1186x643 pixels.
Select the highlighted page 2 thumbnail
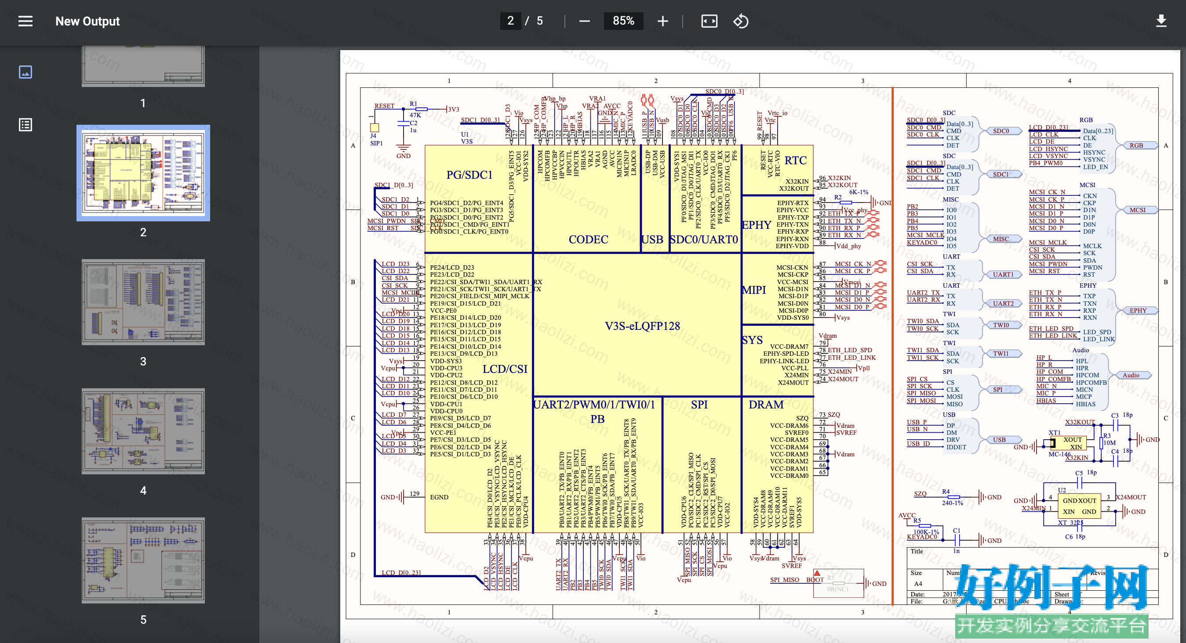pos(143,173)
